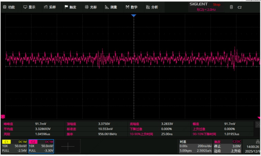Click the 200ns/div timebase scale value
This screenshot has width=261, height=156.
(x=205, y=146)
